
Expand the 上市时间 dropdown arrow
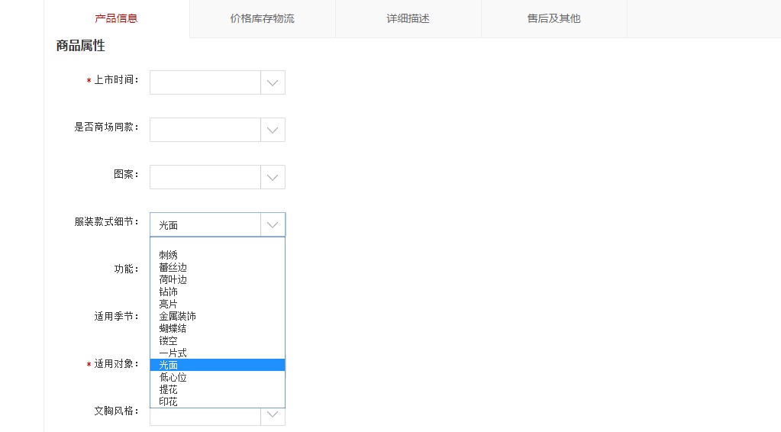(273, 82)
